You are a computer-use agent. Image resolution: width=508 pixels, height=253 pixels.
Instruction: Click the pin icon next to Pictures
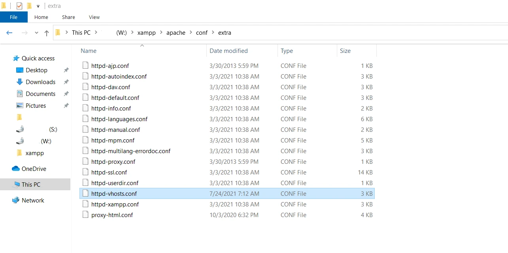click(66, 105)
